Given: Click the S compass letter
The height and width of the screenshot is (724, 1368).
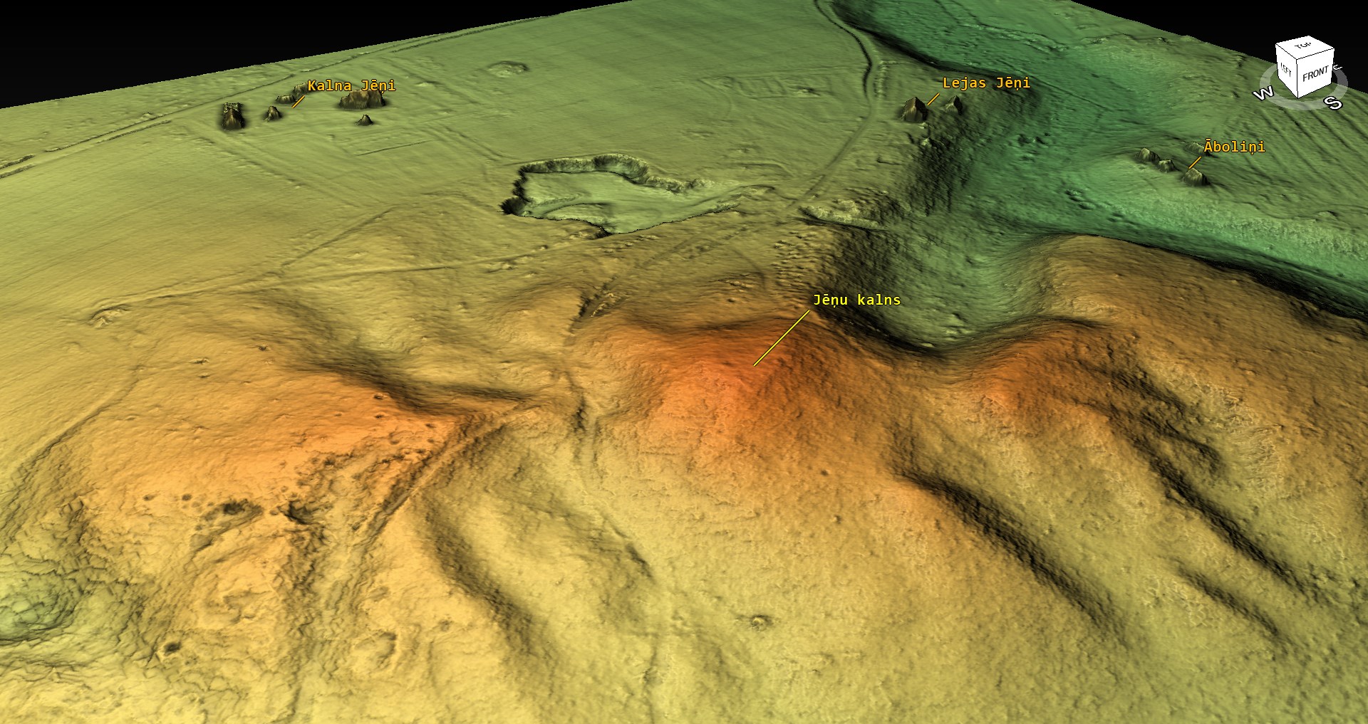Looking at the screenshot, I should (1333, 103).
